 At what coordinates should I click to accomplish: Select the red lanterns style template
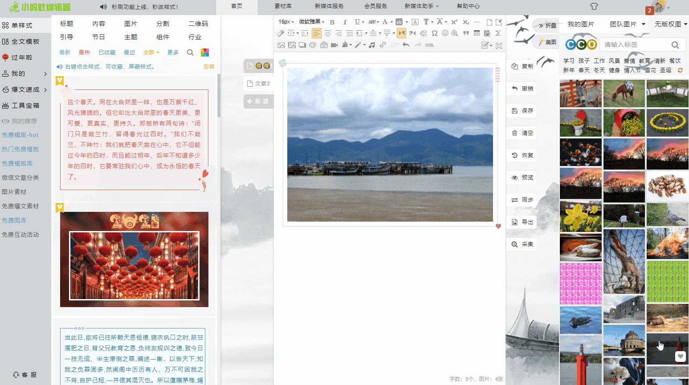point(134,259)
